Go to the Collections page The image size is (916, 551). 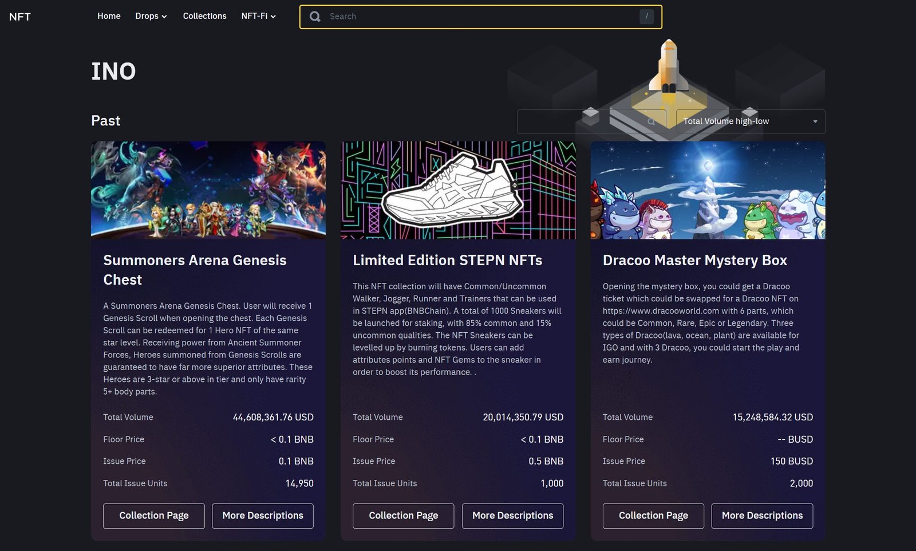point(204,16)
